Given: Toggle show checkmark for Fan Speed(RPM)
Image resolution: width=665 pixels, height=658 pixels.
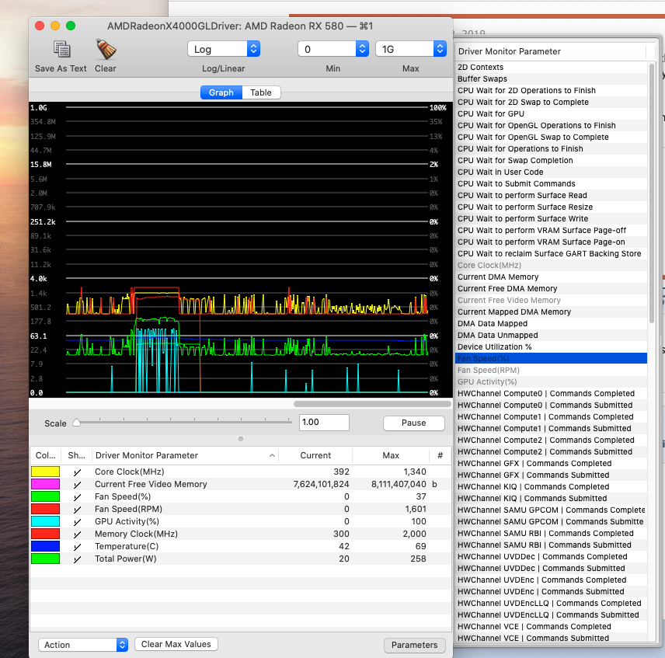Looking at the screenshot, I should coord(77,509).
